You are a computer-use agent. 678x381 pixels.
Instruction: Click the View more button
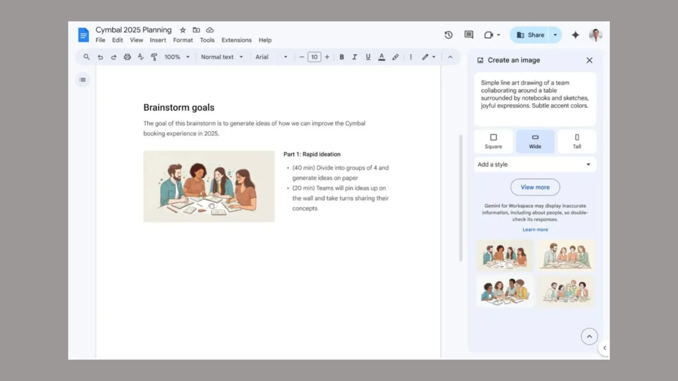(x=535, y=187)
